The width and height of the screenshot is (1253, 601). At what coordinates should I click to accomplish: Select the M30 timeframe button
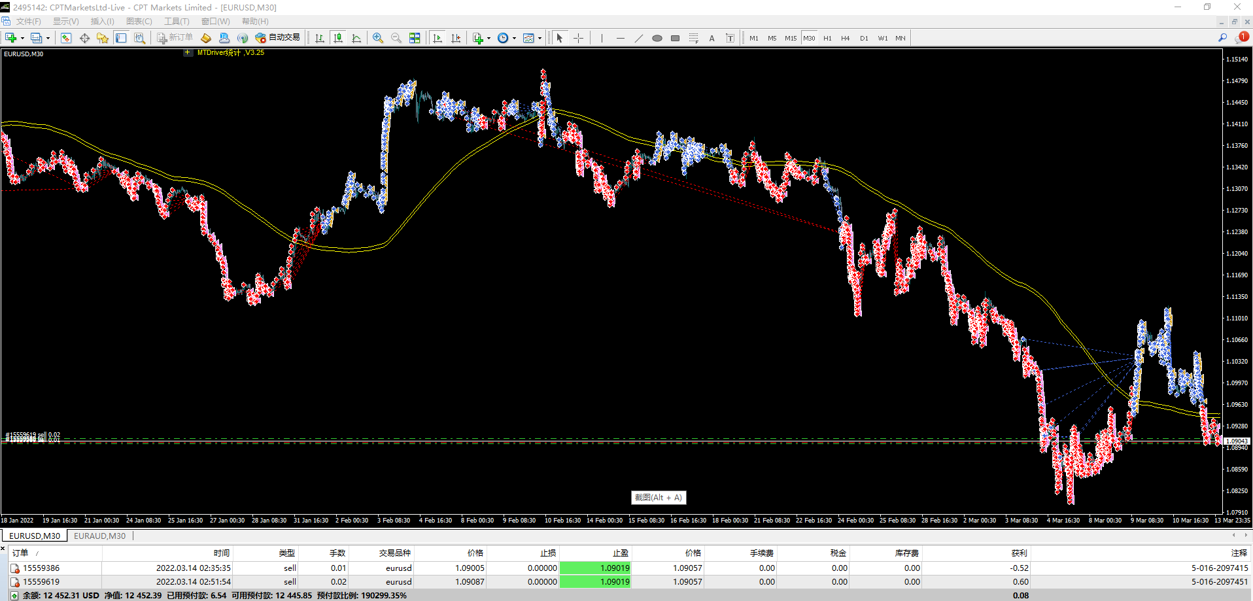809,38
